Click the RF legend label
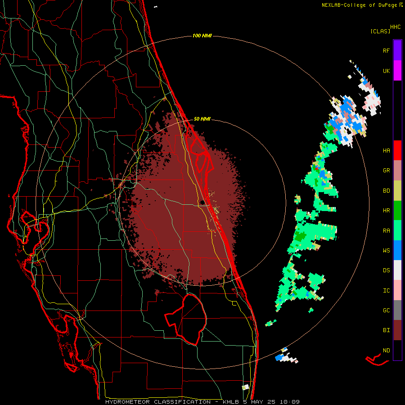This screenshot has height=405, width=405. pyautogui.click(x=386, y=50)
